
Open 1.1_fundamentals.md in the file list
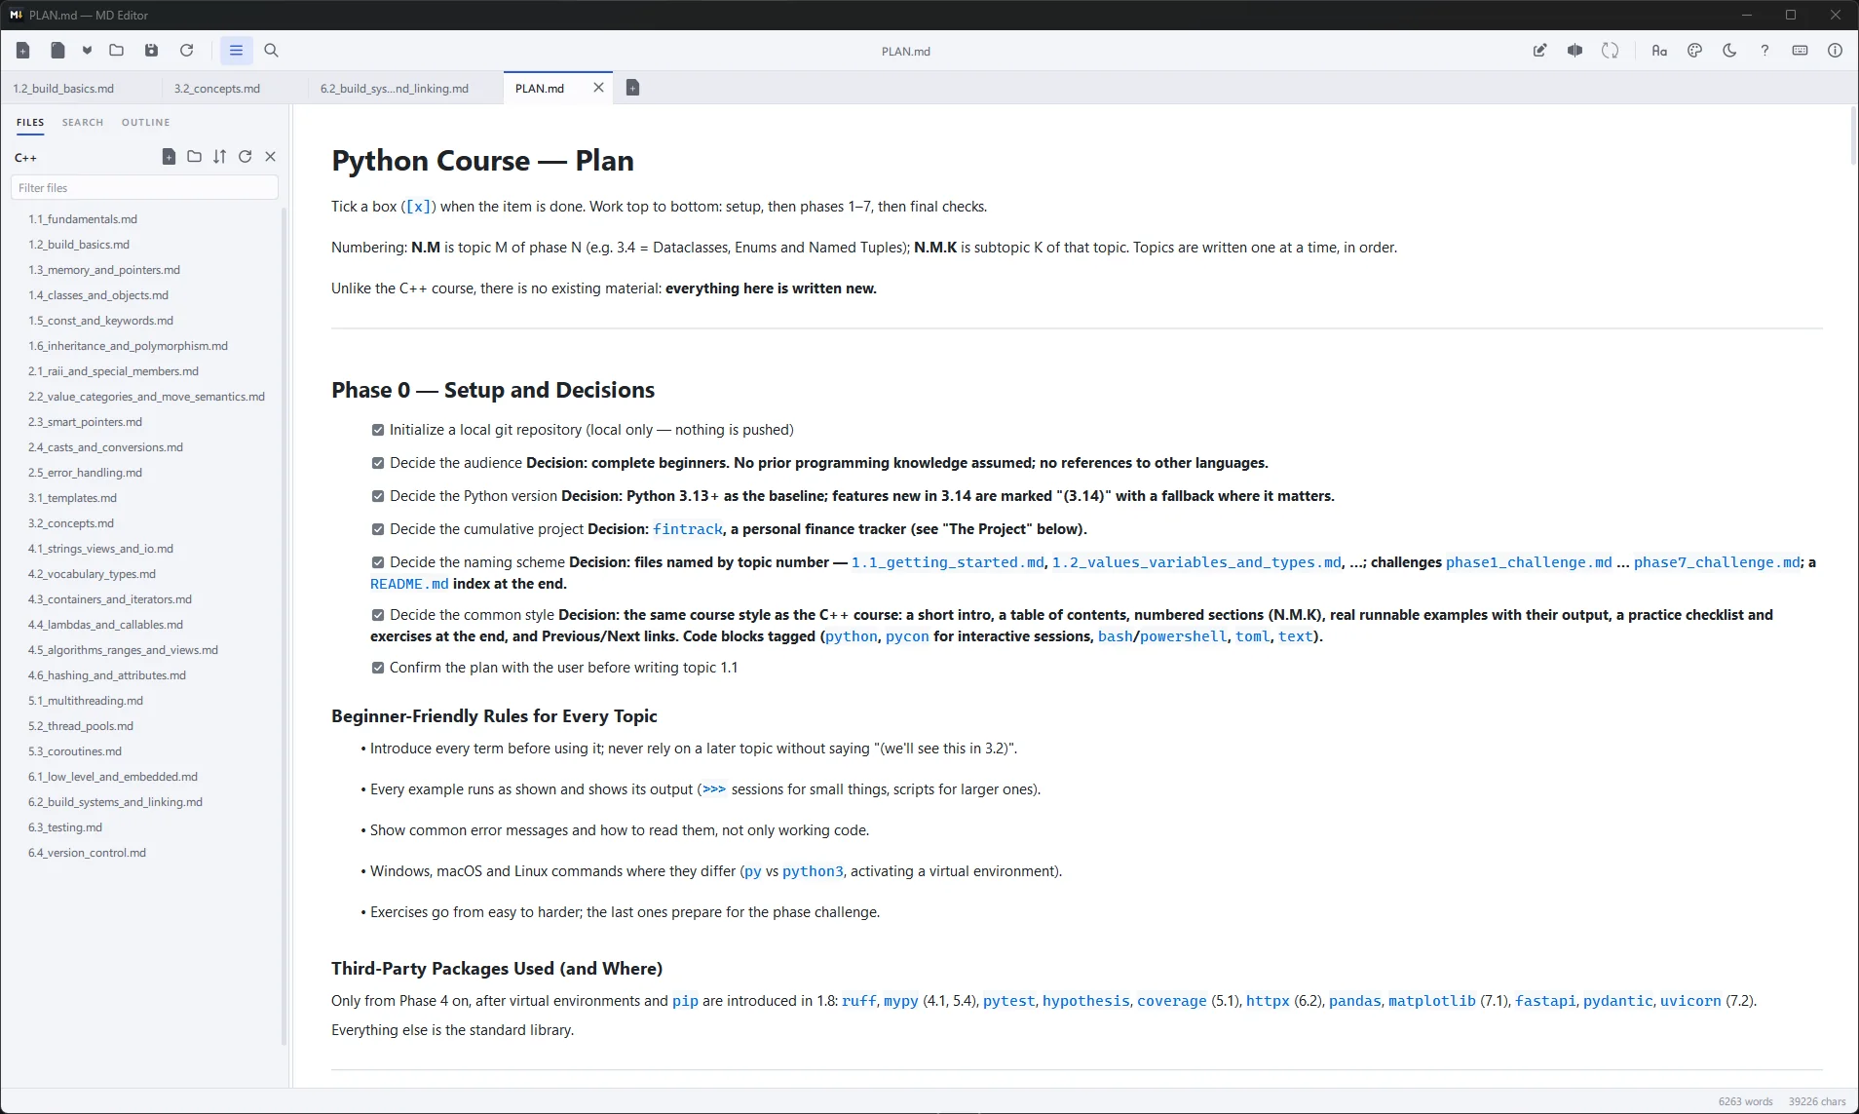pyautogui.click(x=83, y=219)
